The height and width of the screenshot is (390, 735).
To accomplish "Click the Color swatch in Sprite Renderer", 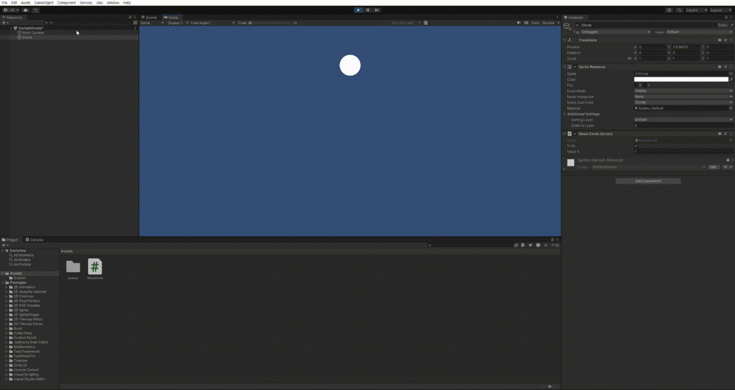I will point(681,80).
